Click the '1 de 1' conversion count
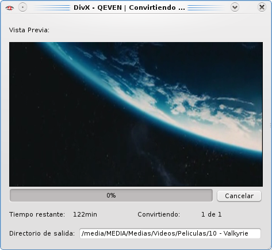 [212, 214]
